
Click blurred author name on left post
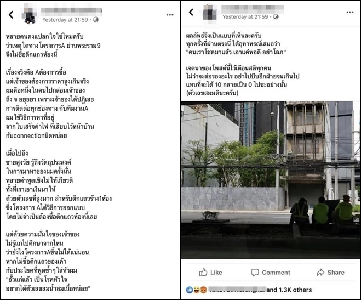point(71,10)
